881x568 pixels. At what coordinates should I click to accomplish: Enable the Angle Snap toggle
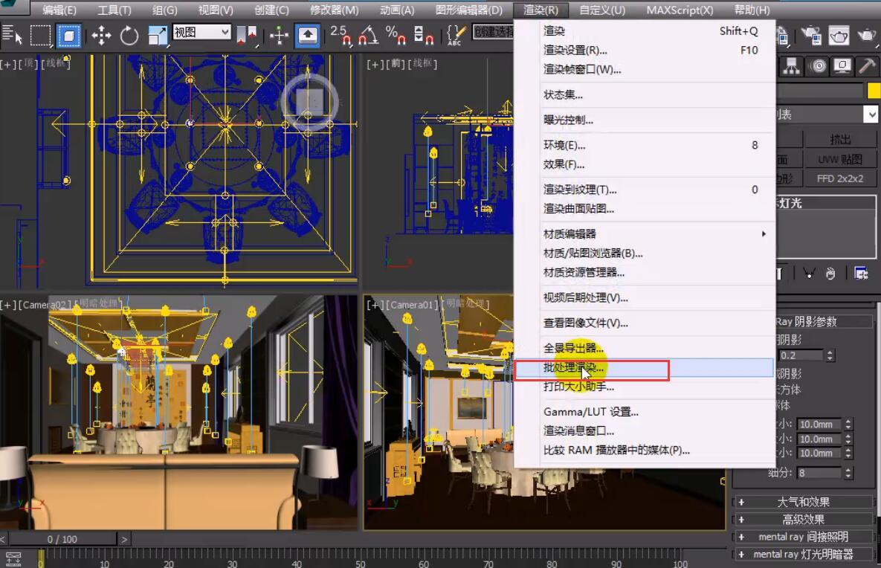pyautogui.click(x=369, y=35)
